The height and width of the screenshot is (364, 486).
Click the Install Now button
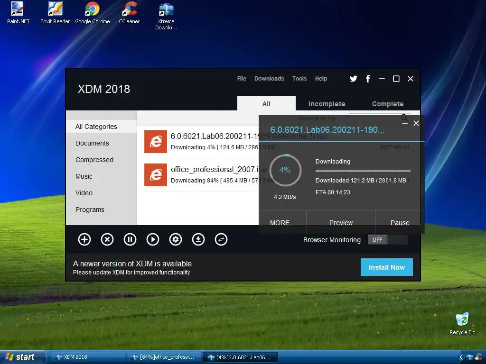(x=386, y=267)
